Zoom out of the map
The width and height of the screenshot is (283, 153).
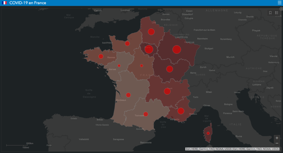(x=277, y=143)
